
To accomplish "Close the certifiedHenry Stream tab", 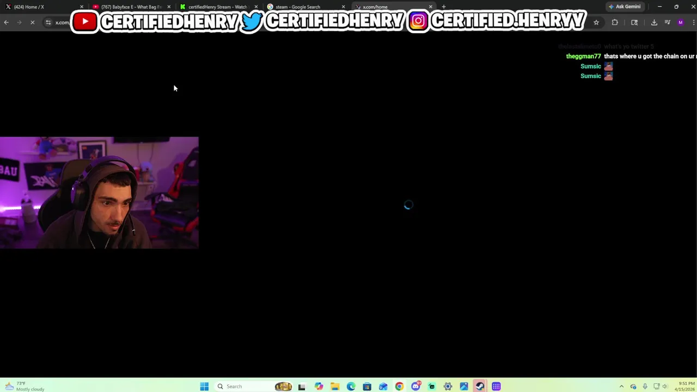I will point(256,7).
